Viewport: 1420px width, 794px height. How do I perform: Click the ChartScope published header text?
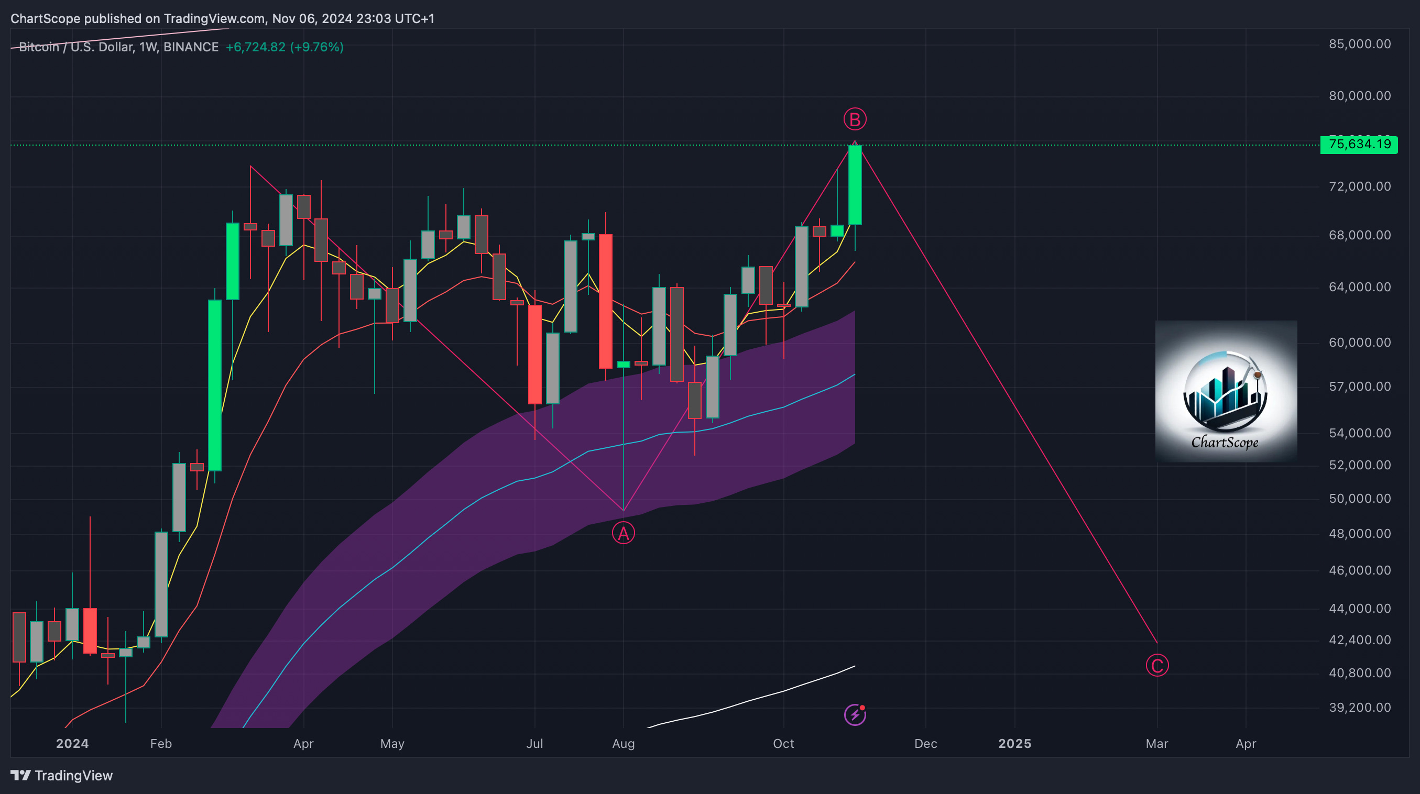[222, 19]
